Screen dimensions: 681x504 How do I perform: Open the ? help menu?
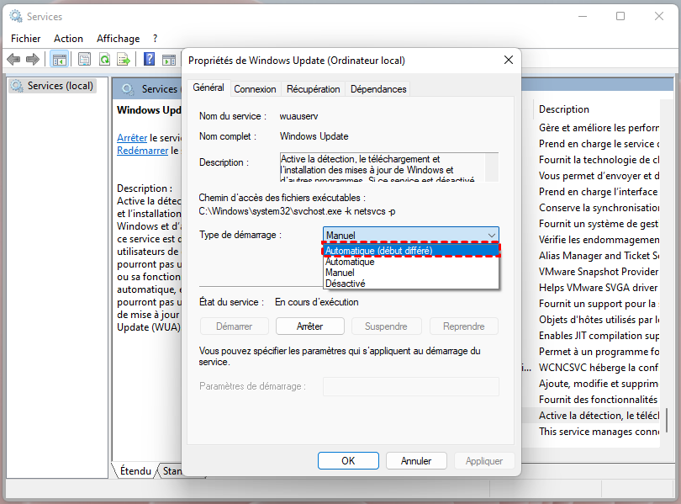(155, 39)
